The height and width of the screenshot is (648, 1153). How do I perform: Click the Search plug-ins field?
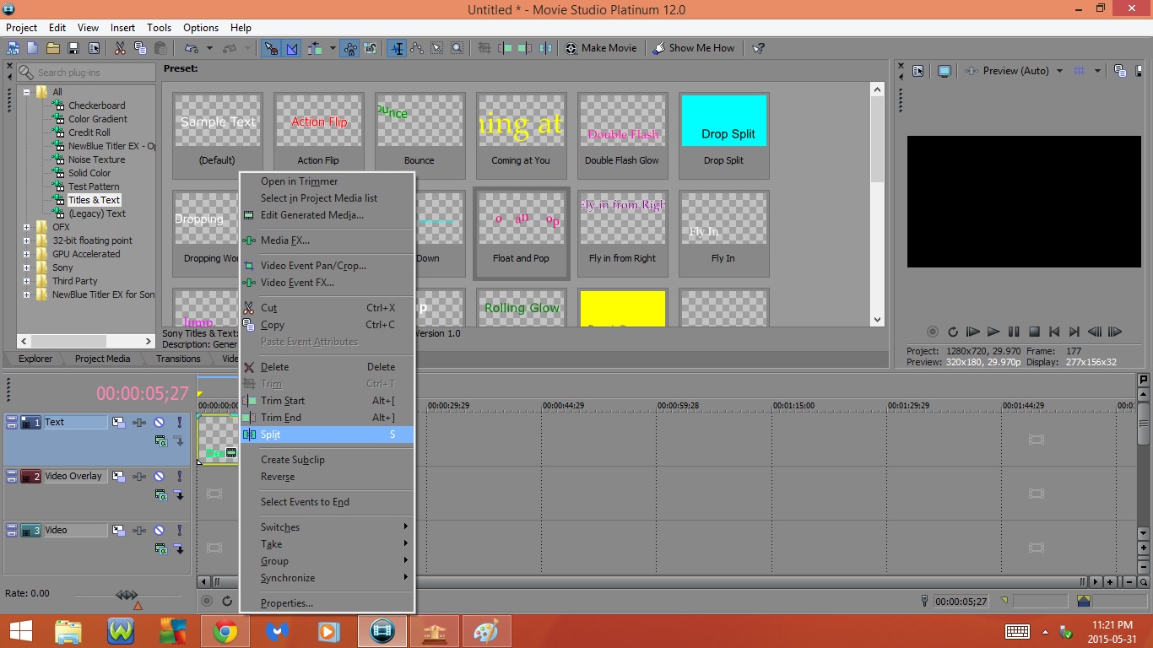(x=86, y=73)
